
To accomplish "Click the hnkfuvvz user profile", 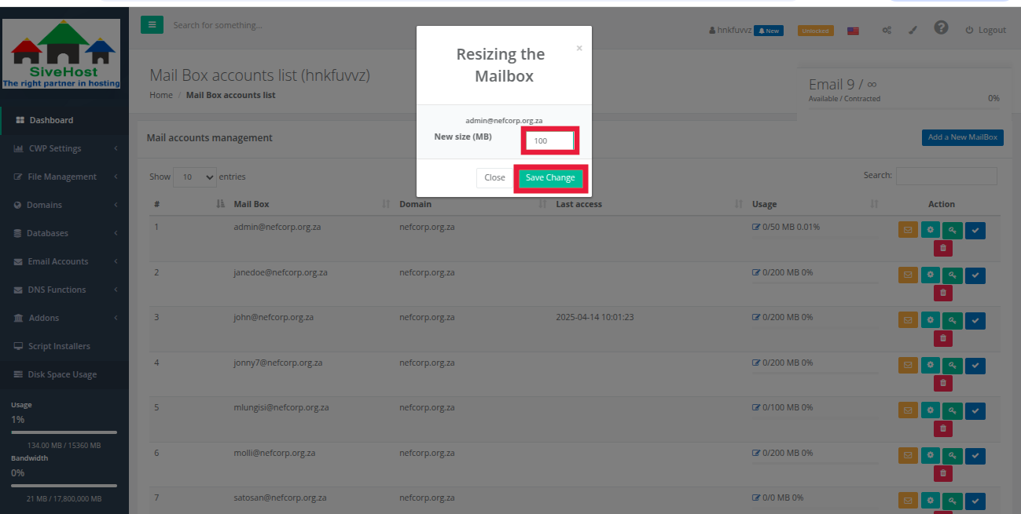I will 730,30.
